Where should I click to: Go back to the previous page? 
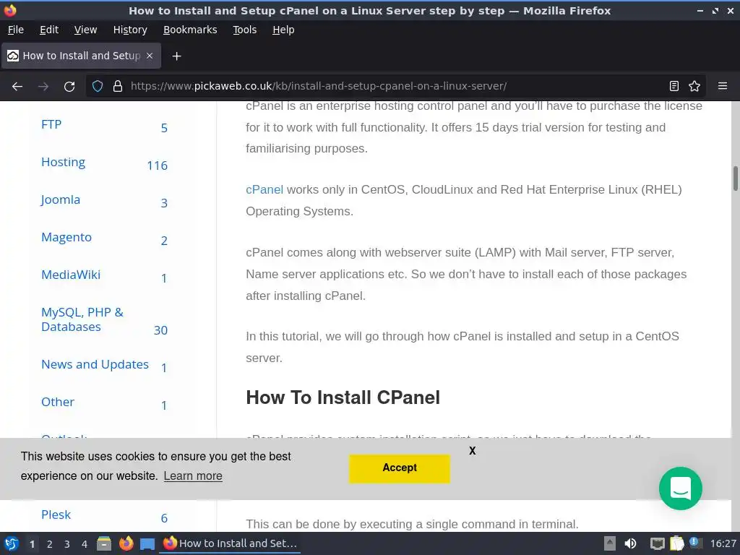pyautogui.click(x=17, y=87)
